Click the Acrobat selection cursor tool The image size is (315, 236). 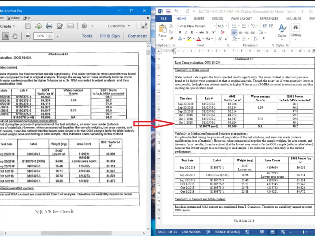[x=6, y=36]
